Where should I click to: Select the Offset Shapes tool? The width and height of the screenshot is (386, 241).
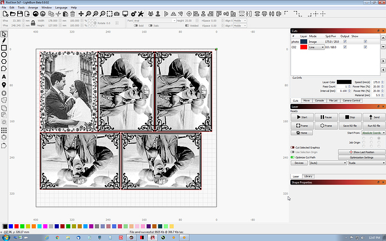[4, 93]
